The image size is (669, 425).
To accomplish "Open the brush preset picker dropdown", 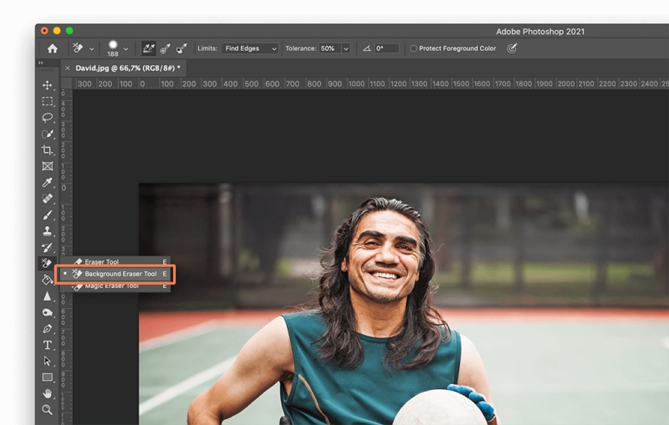I will 125,49.
